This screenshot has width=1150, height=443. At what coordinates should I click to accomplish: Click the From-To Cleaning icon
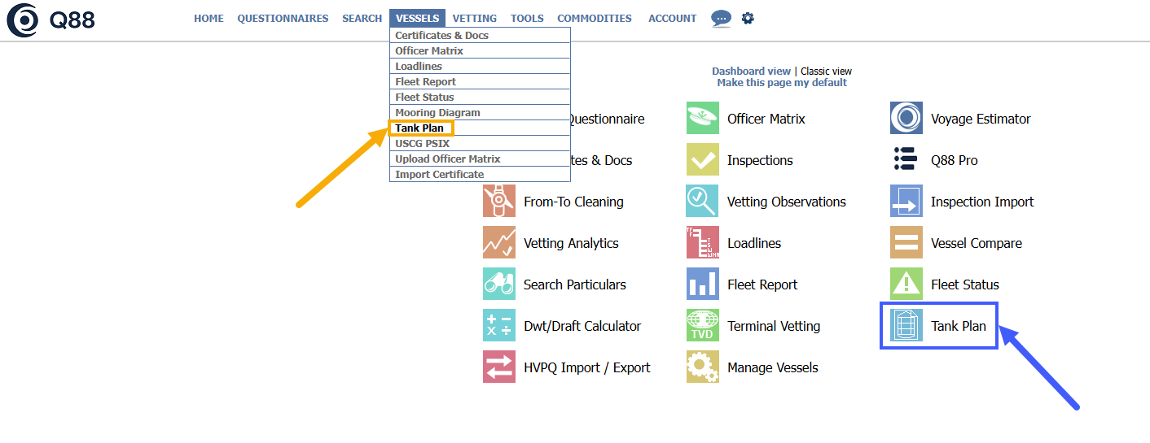[x=499, y=202]
